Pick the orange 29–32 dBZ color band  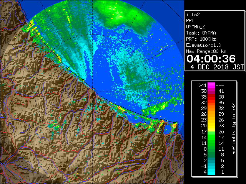click(x=211, y=108)
